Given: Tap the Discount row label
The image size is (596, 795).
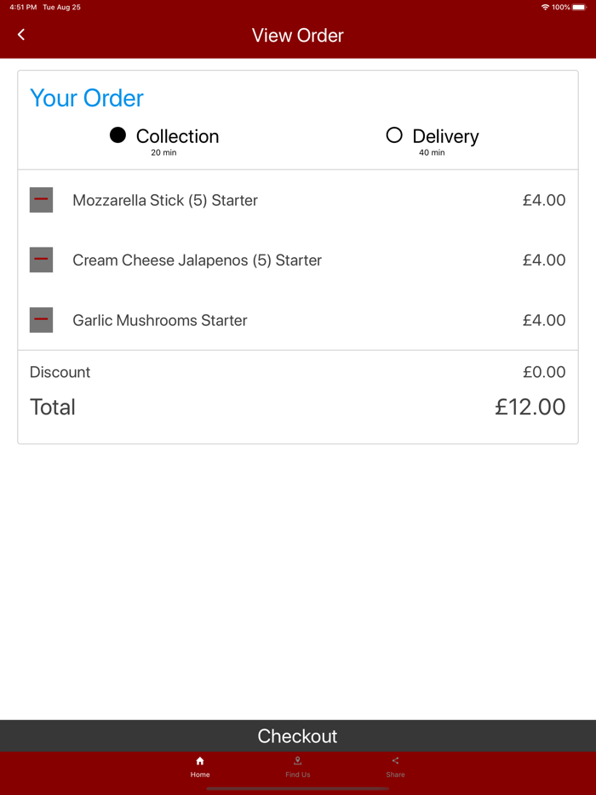Looking at the screenshot, I should [x=60, y=372].
